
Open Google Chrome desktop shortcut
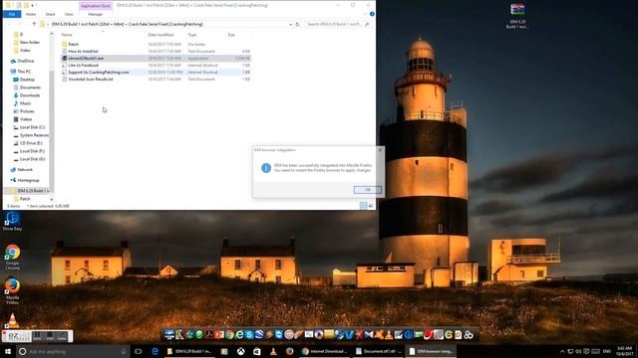tap(12, 257)
